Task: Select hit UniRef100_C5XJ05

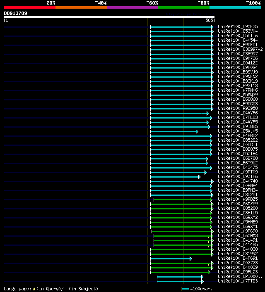Action: point(238,131)
